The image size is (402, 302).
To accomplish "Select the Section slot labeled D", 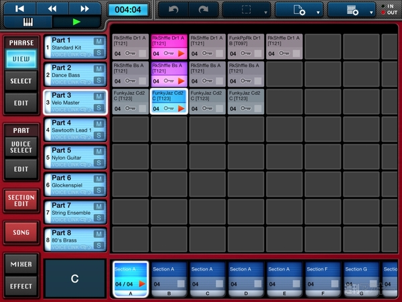I will tap(246, 279).
